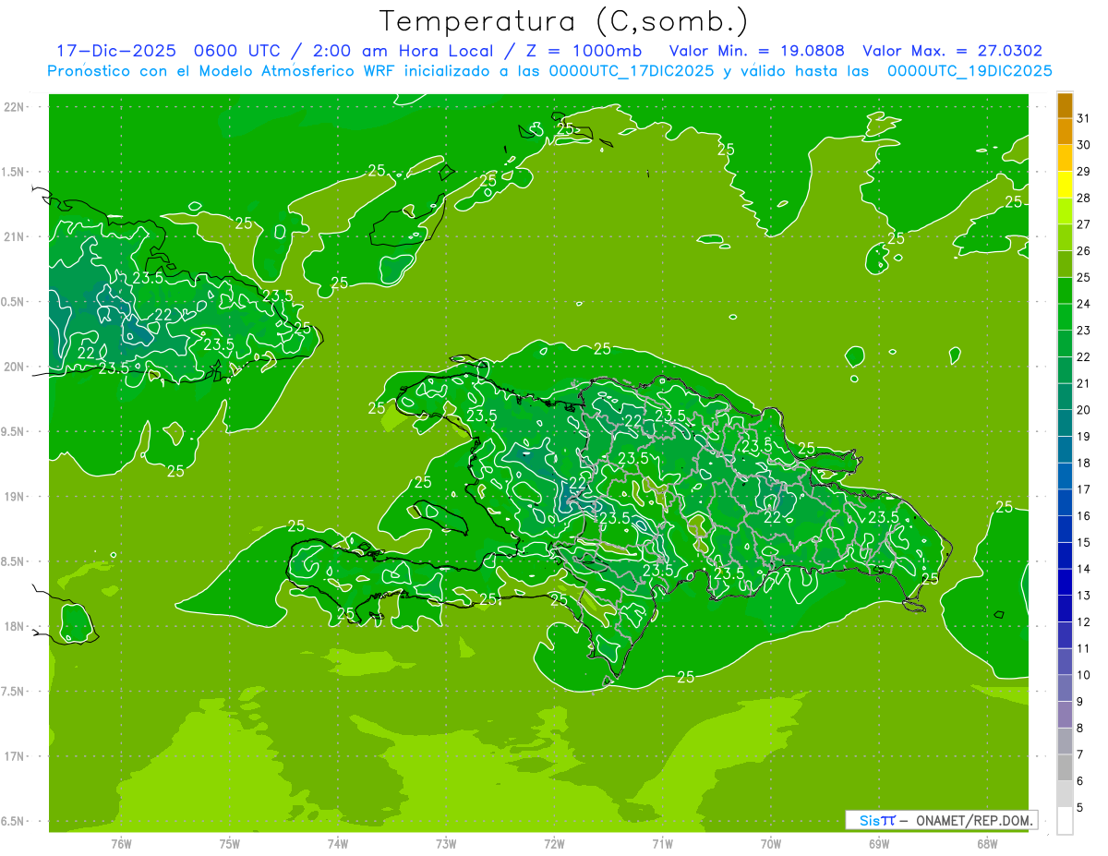Screen dimensions: 1108x856
Task: Click the "71W" longitude axis label
Action: [662, 843]
